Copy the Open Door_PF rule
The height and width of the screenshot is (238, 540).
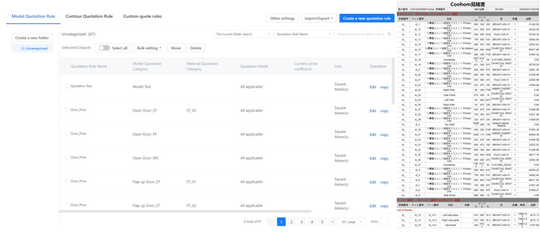click(x=384, y=135)
